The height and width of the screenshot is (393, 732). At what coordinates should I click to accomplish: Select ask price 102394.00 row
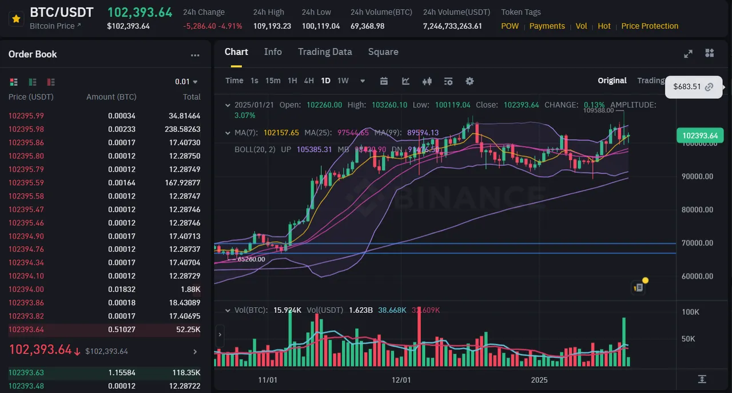pyautogui.click(x=105, y=289)
